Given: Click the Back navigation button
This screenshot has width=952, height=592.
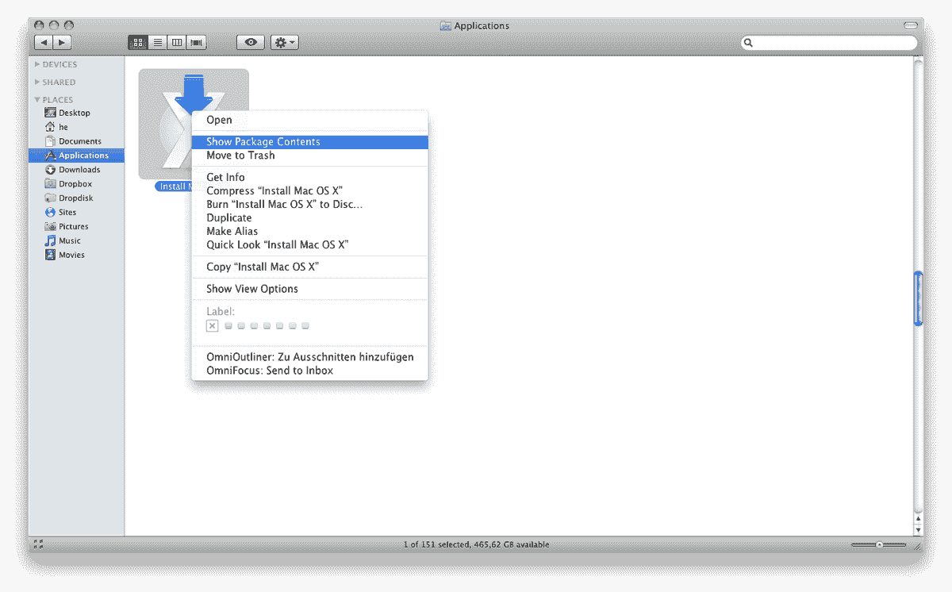Looking at the screenshot, I should (44, 42).
